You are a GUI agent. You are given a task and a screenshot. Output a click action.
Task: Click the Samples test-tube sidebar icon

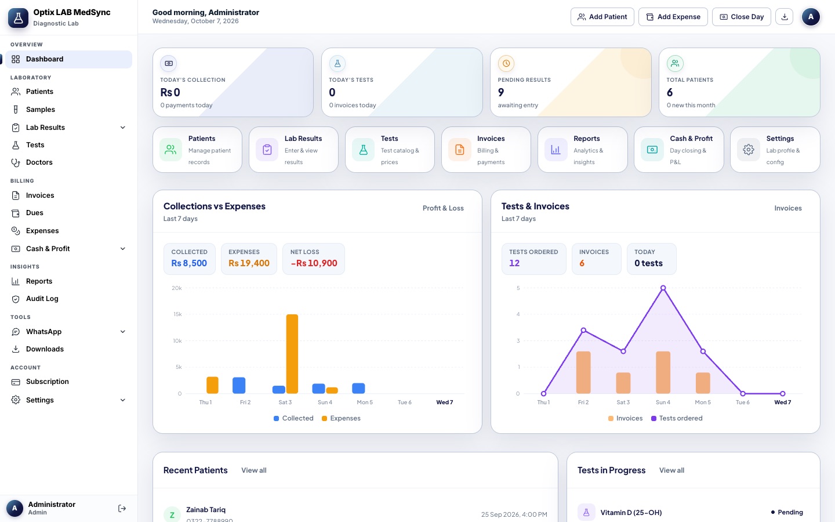[x=16, y=110]
